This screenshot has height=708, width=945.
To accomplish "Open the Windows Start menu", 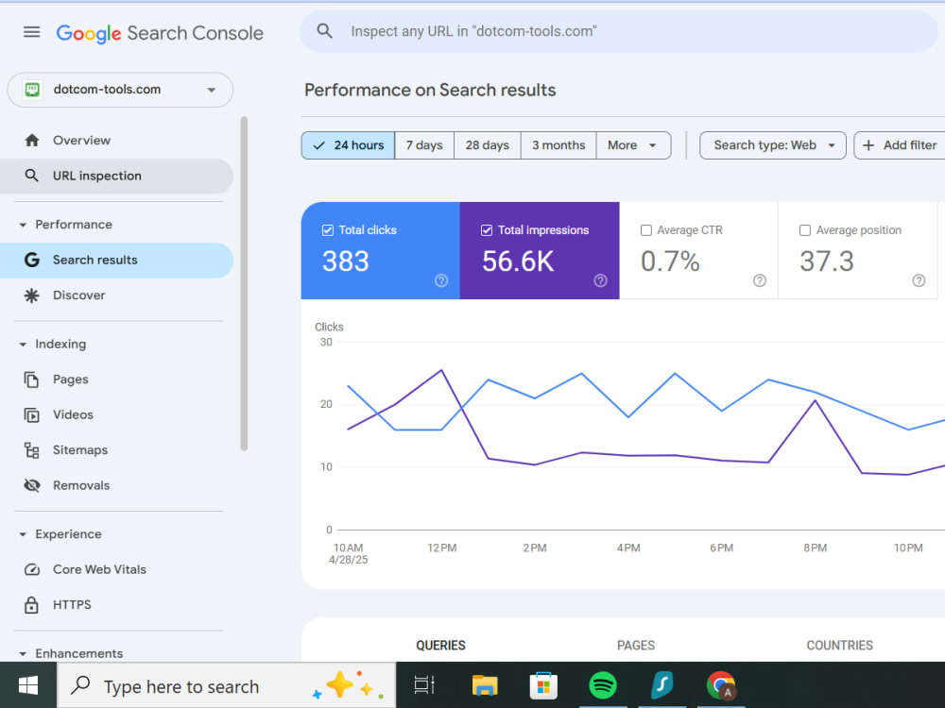I will (27, 685).
